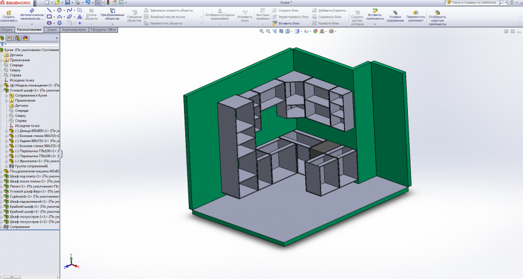Click the Зеркально отразить объекты button

point(169,10)
